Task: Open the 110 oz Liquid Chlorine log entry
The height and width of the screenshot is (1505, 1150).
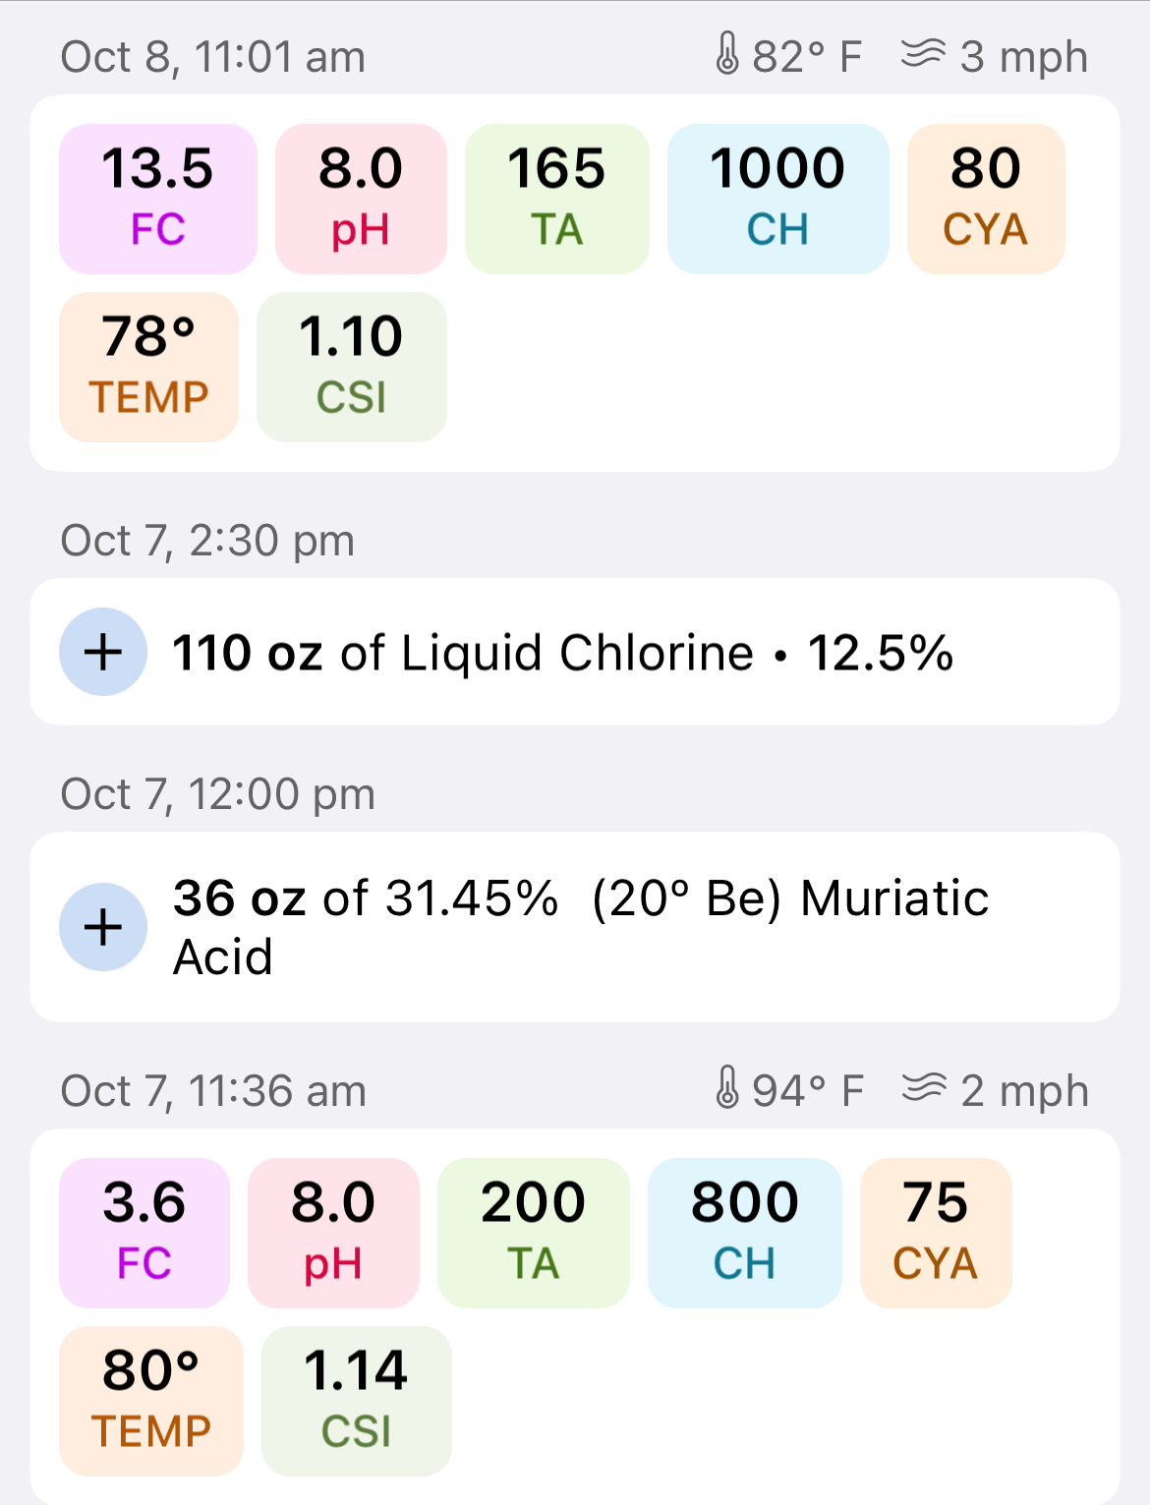Action: click(575, 652)
